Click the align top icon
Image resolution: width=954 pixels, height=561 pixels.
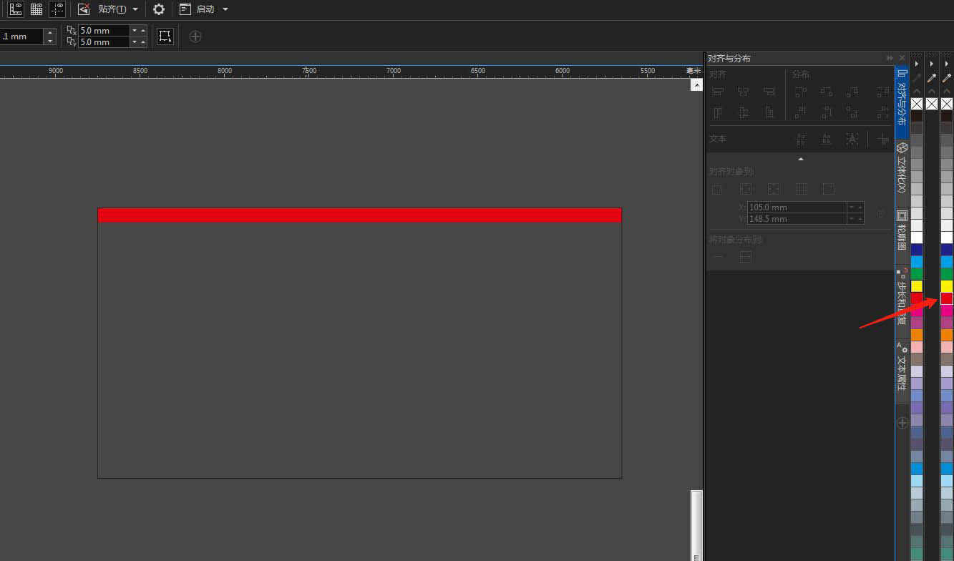click(718, 112)
